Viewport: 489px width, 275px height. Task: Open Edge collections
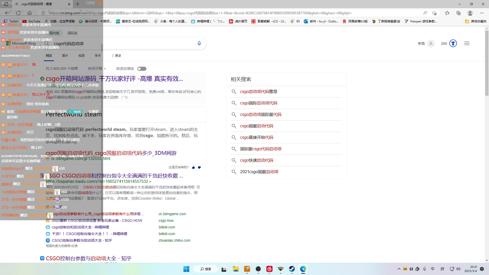pyautogui.click(x=458, y=13)
